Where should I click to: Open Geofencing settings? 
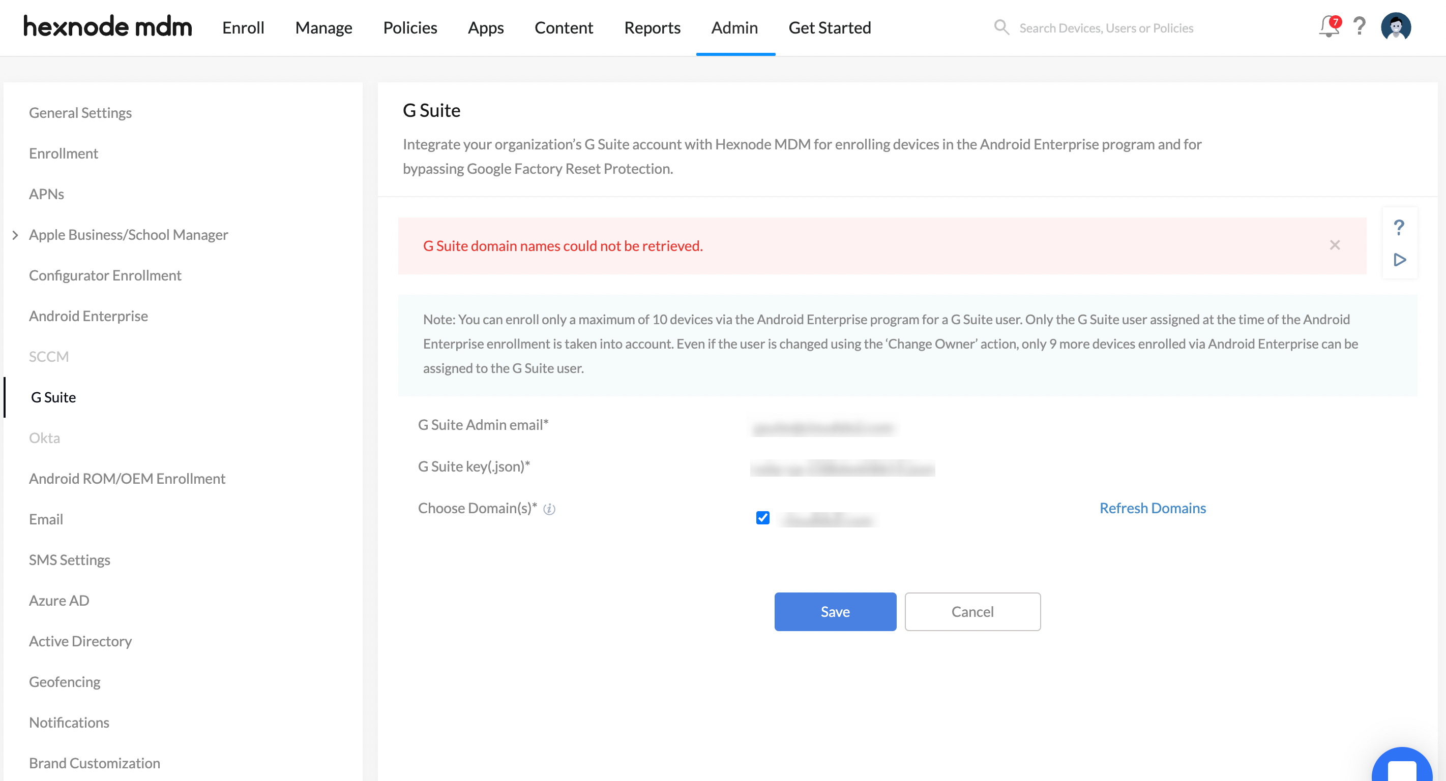(65, 682)
